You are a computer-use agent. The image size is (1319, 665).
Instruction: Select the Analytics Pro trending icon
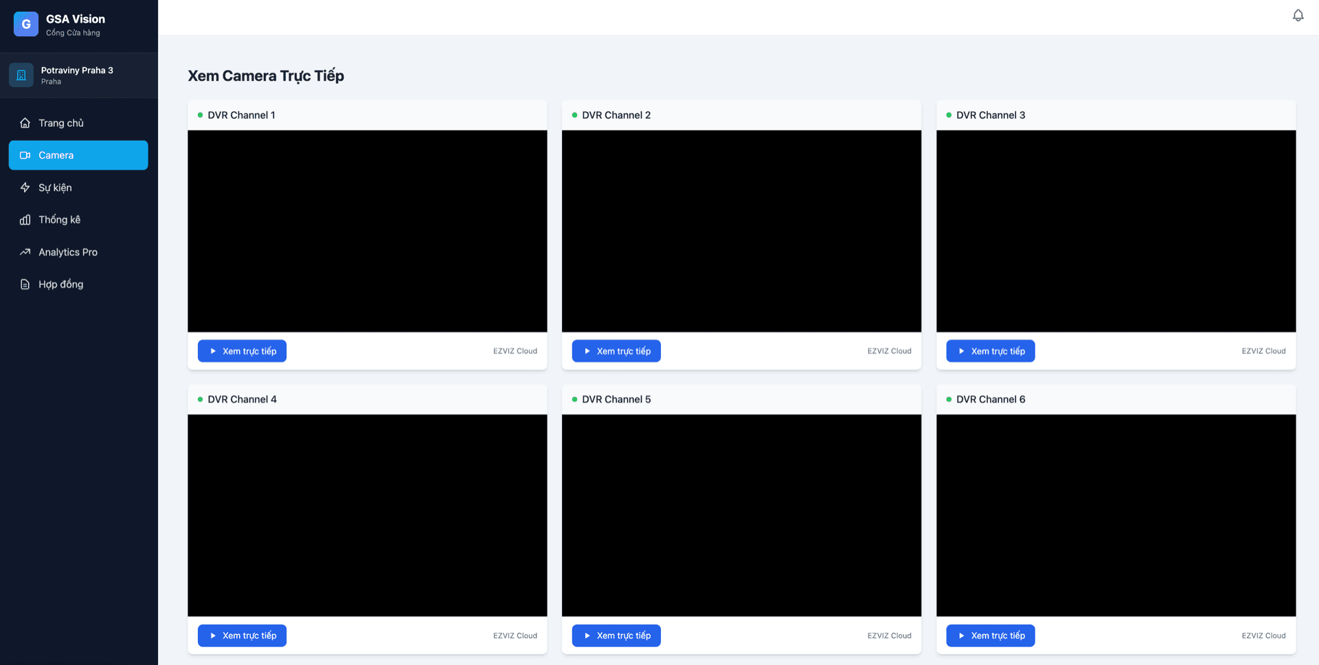[25, 252]
